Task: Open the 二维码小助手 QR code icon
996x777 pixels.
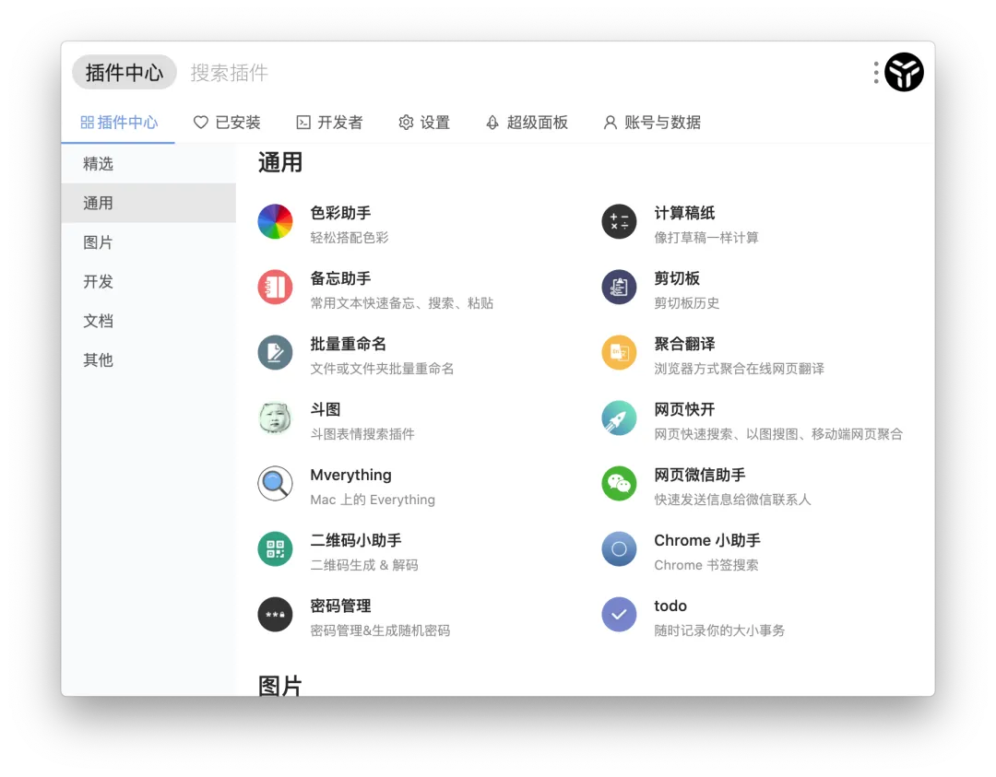Action: pyautogui.click(x=275, y=549)
